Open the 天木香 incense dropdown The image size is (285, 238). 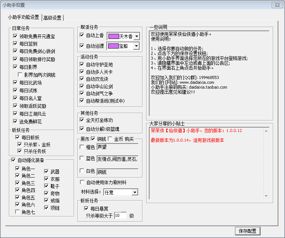[136, 36]
